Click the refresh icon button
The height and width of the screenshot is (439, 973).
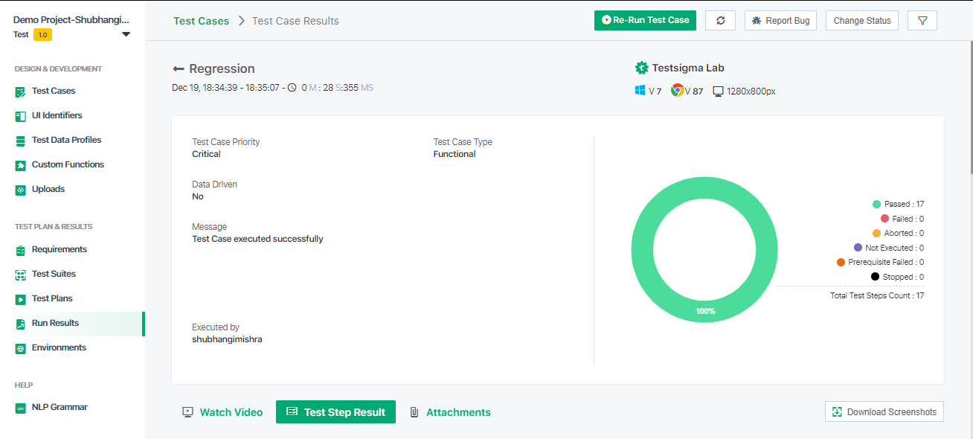coord(720,20)
